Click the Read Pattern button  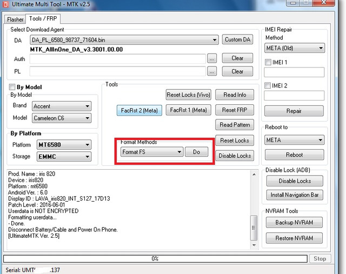pyautogui.click(x=235, y=125)
